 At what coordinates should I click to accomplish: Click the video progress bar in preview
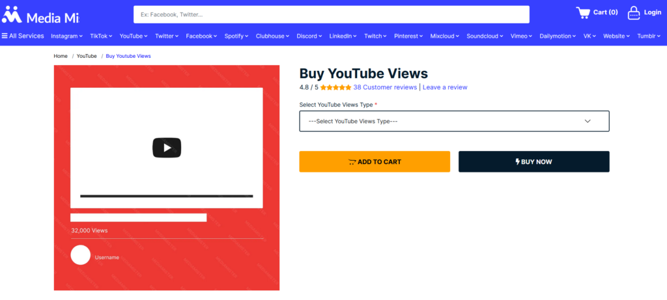tap(166, 196)
